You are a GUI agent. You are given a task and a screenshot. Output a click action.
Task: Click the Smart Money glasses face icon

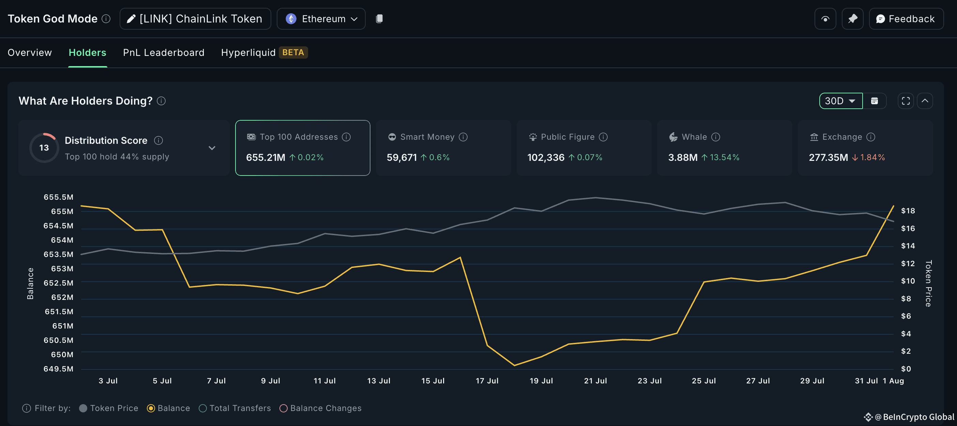tap(392, 137)
